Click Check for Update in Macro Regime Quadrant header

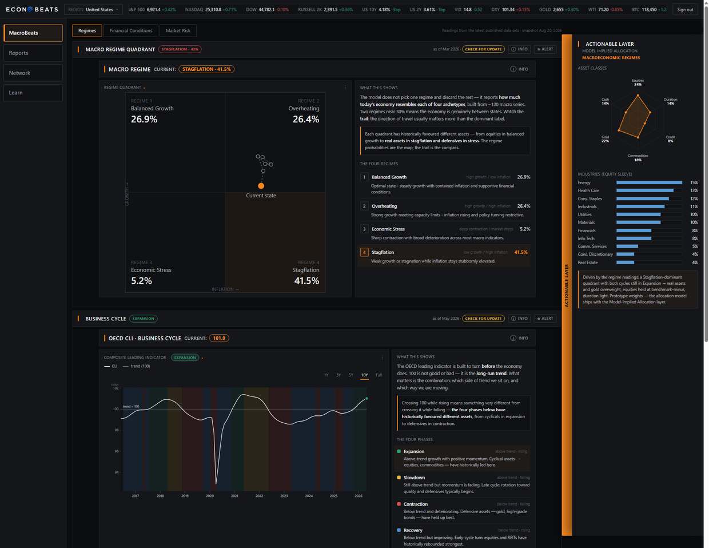point(483,49)
